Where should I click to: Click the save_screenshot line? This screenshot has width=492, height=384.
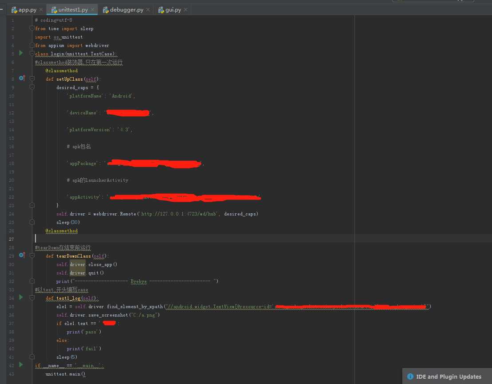coord(108,315)
